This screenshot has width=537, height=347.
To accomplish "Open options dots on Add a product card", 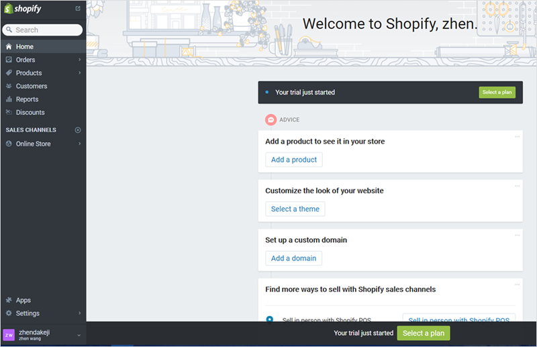I will point(517,137).
